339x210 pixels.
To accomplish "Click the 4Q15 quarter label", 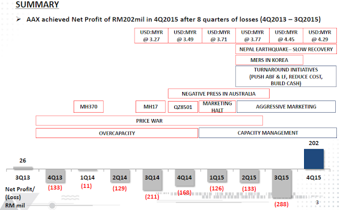I will pyautogui.click(x=314, y=178).
